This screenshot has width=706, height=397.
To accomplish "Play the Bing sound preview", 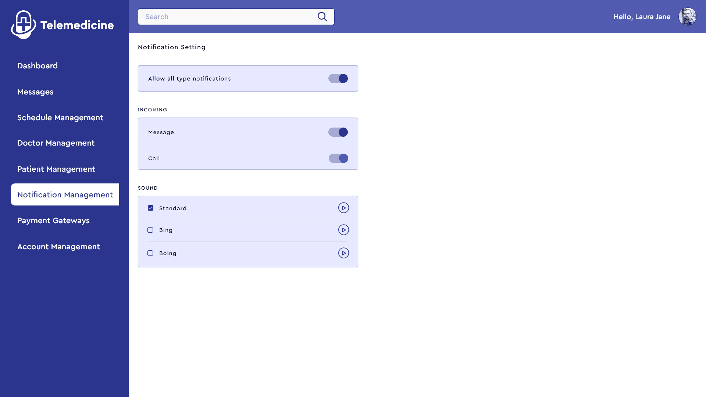I will tap(343, 230).
